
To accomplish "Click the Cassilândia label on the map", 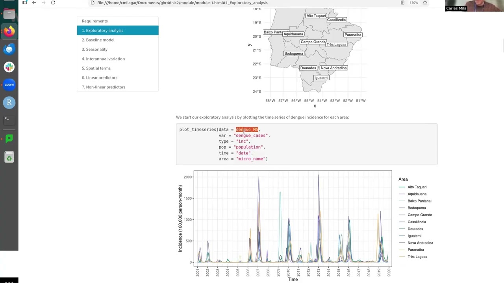I will click(x=336, y=20).
